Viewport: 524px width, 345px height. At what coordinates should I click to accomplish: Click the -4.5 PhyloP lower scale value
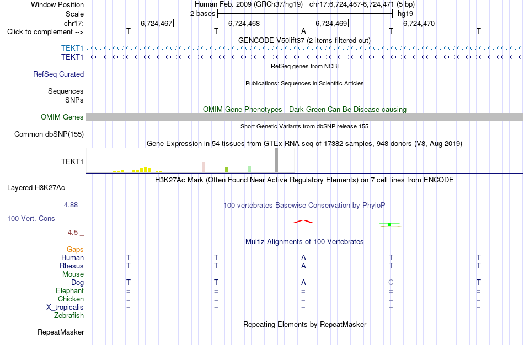[72, 233]
